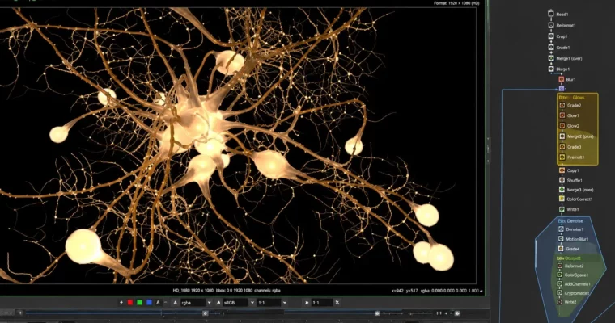Click the Glows backdrop label
This screenshot has width=615, height=323.
[x=578, y=97]
